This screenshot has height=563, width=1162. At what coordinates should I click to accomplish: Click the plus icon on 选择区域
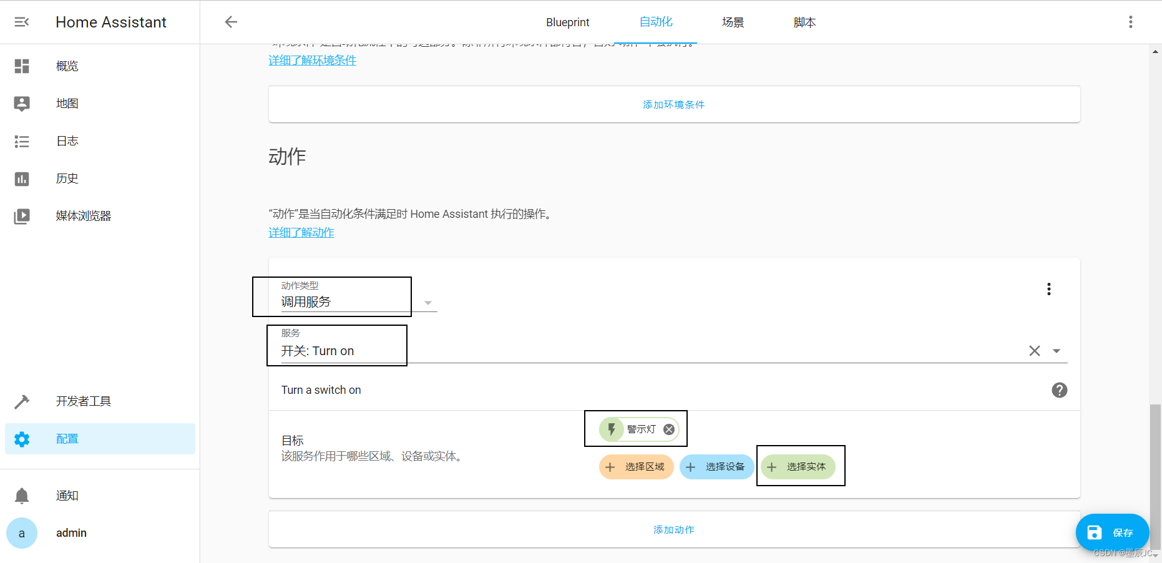(x=610, y=467)
